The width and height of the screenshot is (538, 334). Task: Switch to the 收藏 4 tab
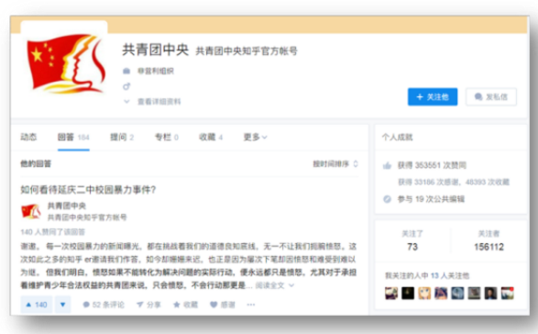(x=211, y=138)
